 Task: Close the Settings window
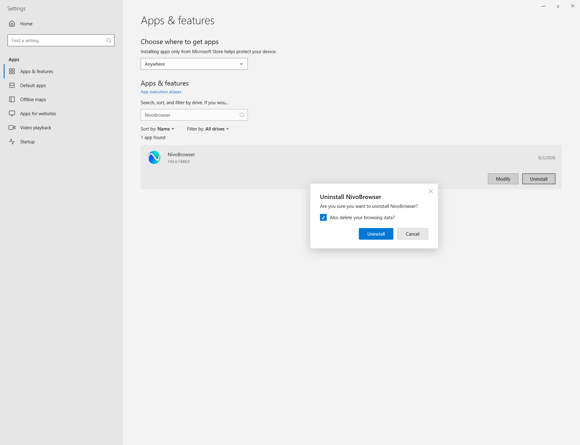pyautogui.click(x=573, y=6)
